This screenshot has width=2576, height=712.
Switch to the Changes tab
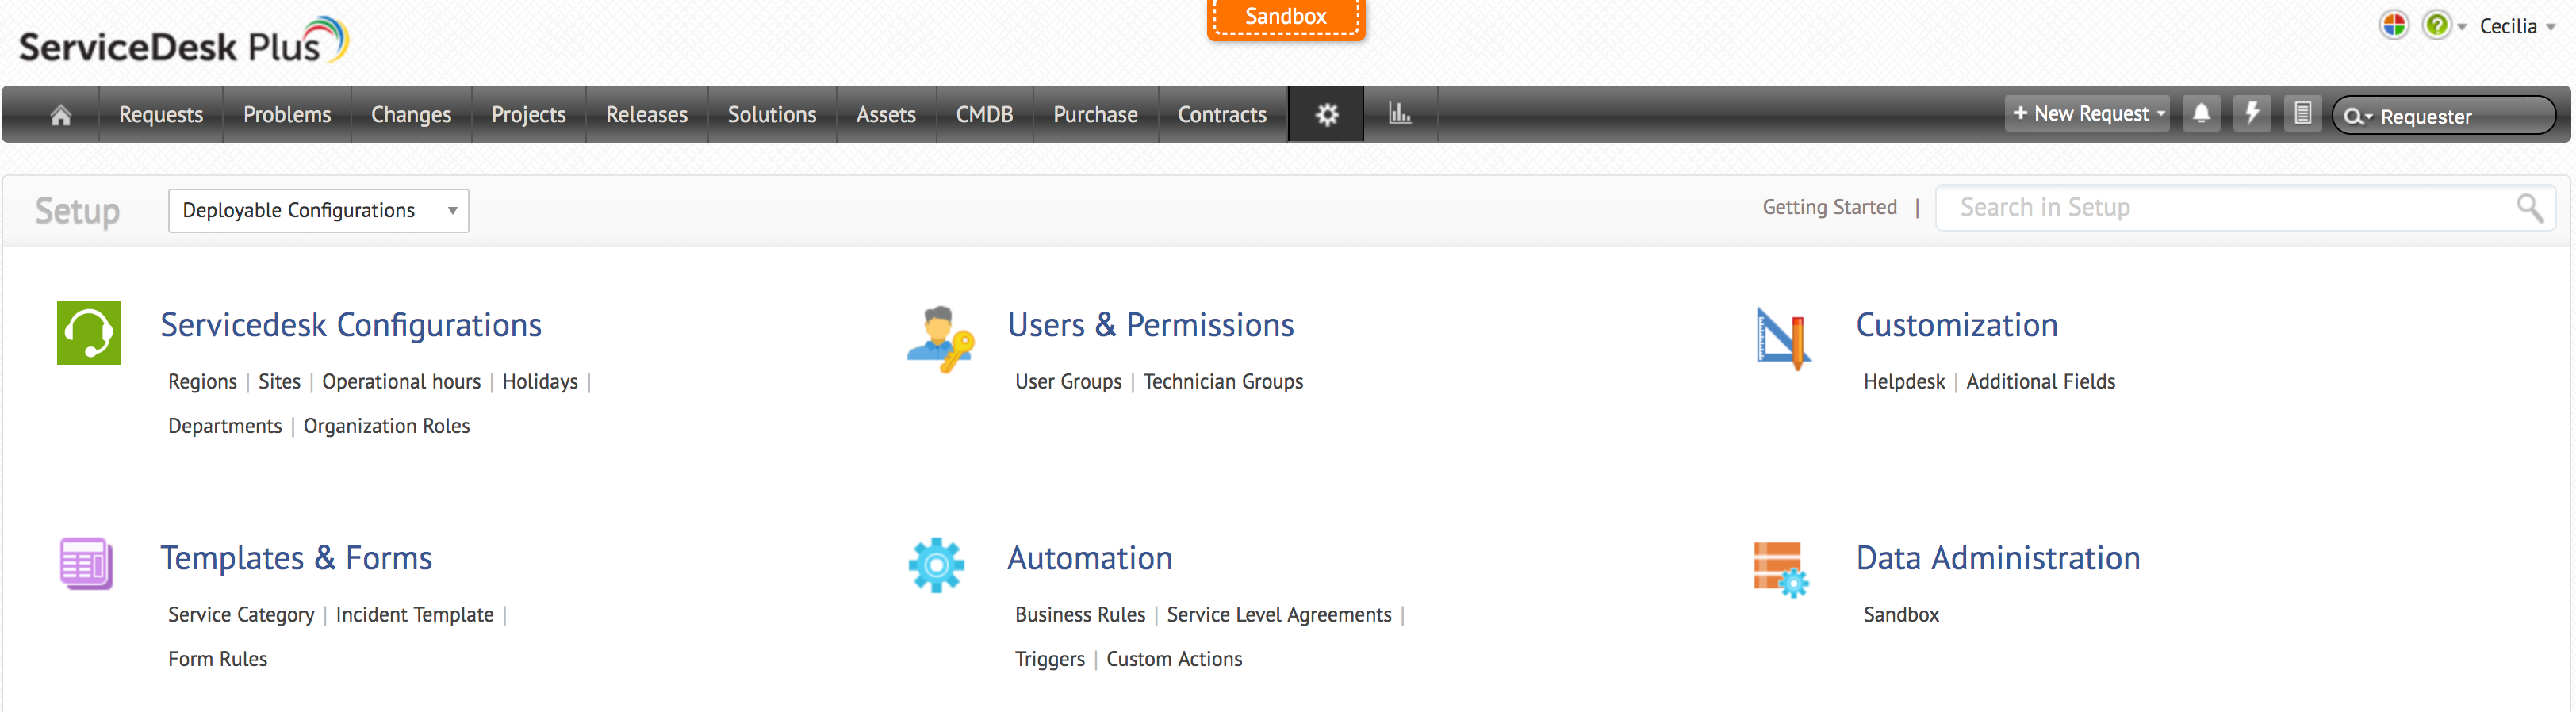point(411,115)
